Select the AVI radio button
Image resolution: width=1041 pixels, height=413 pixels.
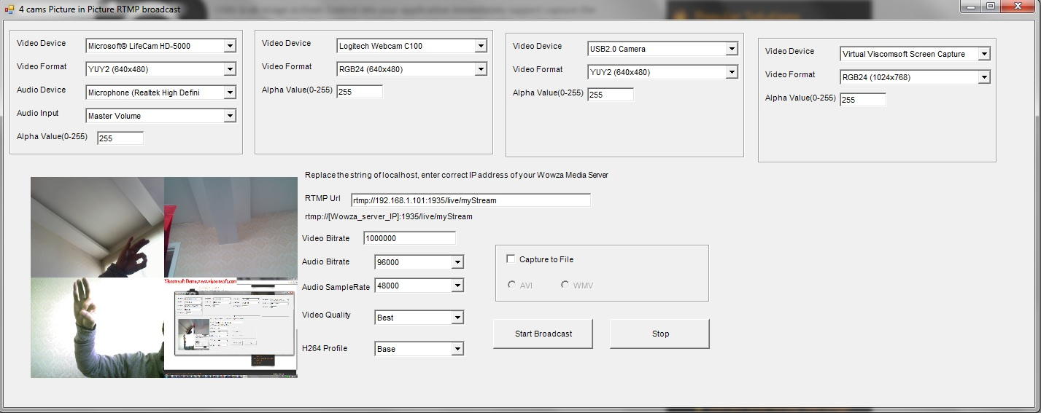(512, 285)
